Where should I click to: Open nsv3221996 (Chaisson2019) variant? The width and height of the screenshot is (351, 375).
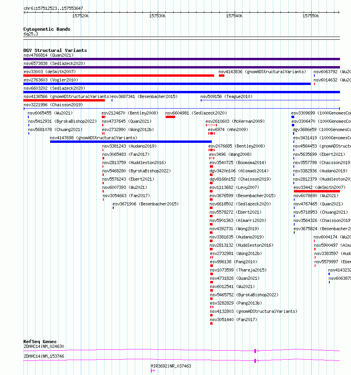click(53, 105)
